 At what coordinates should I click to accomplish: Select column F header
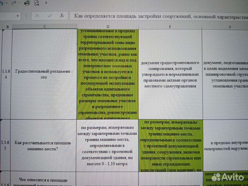tap(225, 27)
